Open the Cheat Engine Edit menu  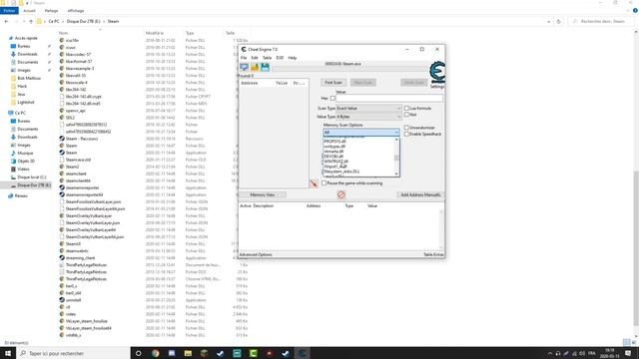pos(255,58)
